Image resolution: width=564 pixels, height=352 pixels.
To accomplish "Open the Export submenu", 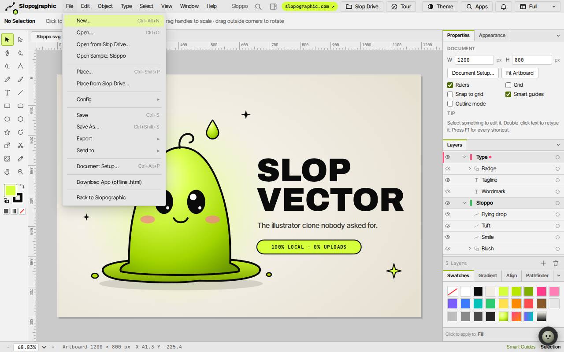I will pos(115,139).
